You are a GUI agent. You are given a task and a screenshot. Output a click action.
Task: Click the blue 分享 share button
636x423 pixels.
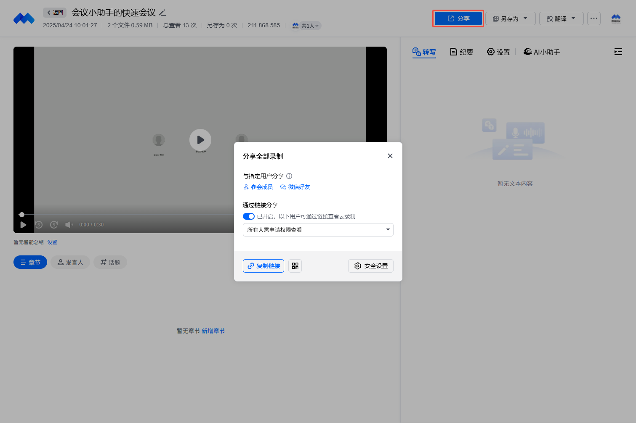458,18
